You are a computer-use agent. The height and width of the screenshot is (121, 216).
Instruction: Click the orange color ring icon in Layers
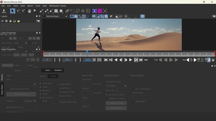[15, 21]
